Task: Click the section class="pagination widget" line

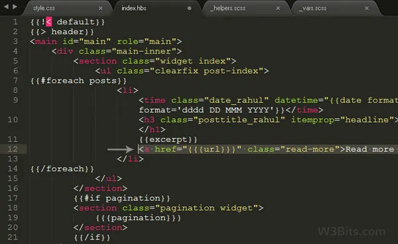Action: tap(168, 208)
